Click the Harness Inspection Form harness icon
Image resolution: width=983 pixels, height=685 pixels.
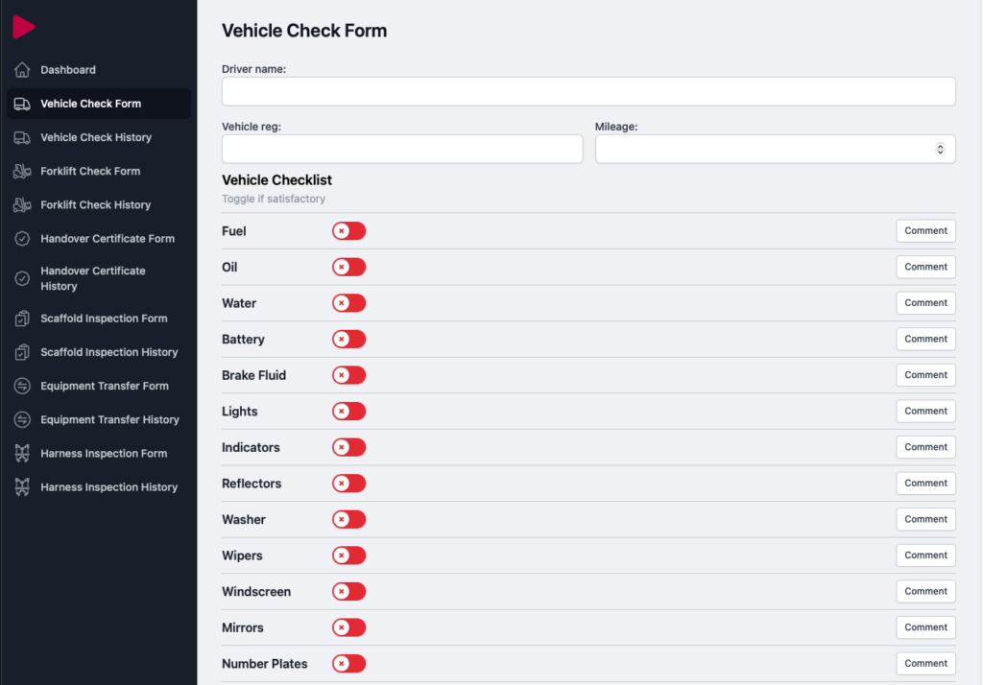[22, 454]
